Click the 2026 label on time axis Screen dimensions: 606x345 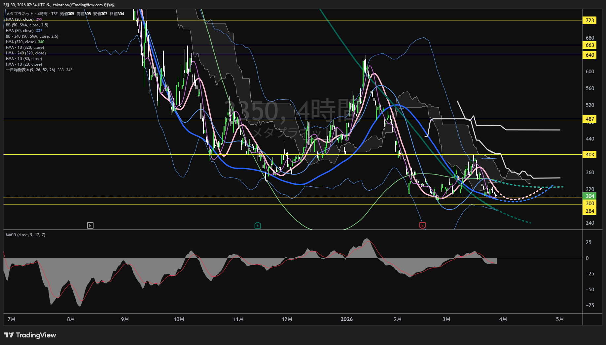(x=346, y=319)
